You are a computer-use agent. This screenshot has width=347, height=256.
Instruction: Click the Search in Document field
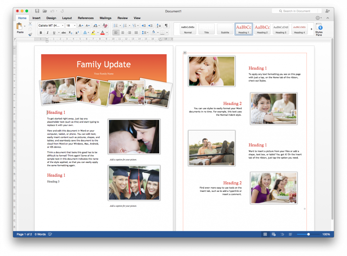pyautogui.click(x=297, y=11)
